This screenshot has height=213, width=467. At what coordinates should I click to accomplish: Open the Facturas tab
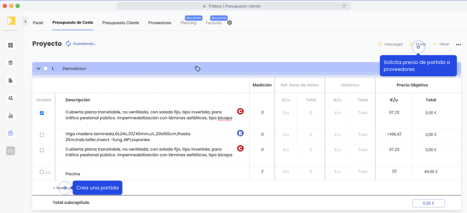pyautogui.click(x=214, y=23)
